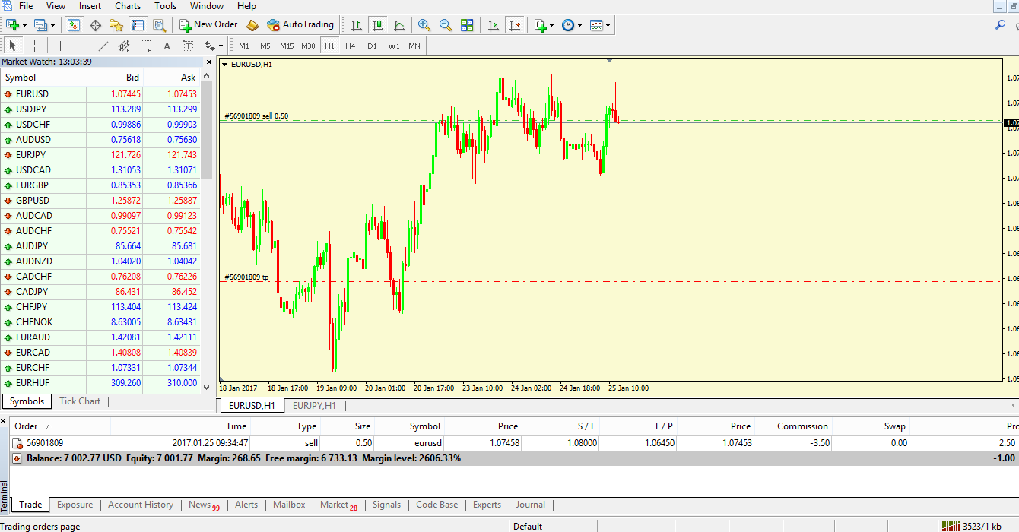Select the horizontal line drawing tool
Viewport: 1019px width, 532px height.
pyautogui.click(x=81, y=45)
